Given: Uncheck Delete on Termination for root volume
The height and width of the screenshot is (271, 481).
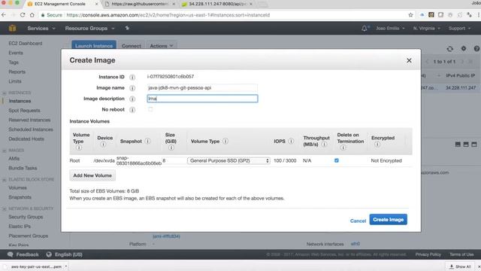Looking at the screenshot, I should 337,160.
